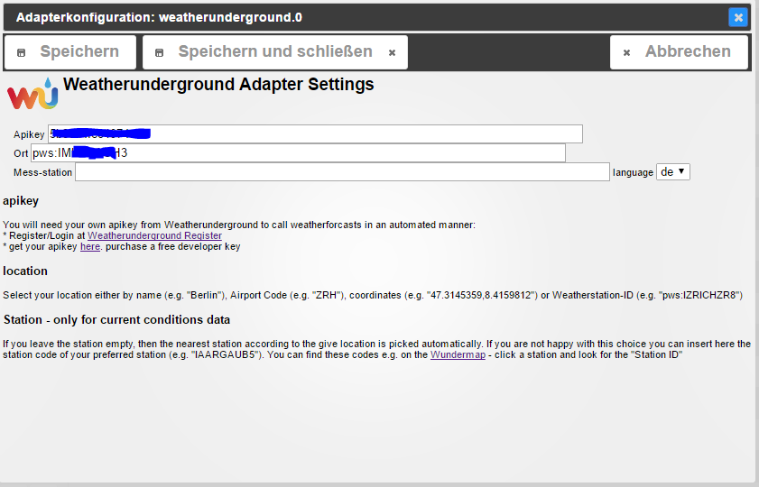The height and width of the screenshot is (487, 759).
Task: Close the Adapterkonfiguration dialog with the blue X
Action: tap(738, 17)
